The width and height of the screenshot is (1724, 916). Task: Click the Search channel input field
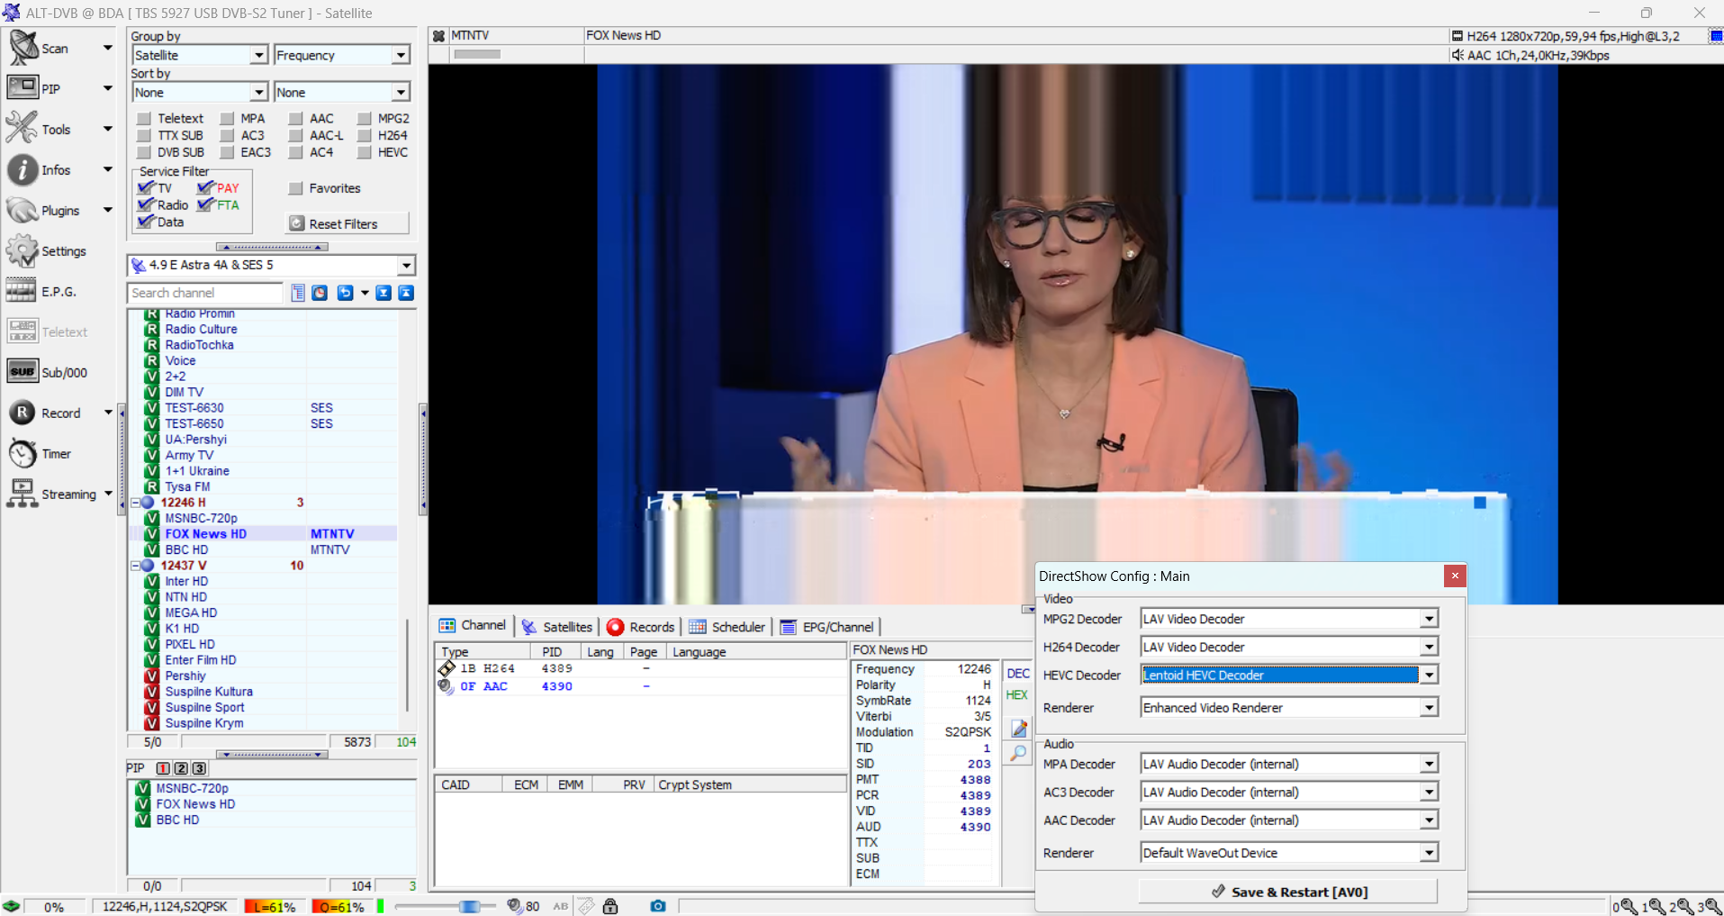pos(205,293)
